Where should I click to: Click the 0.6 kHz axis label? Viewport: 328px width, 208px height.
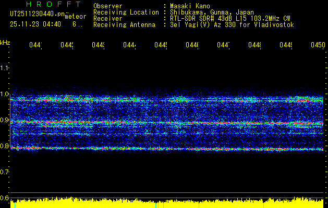click(5, 198)
